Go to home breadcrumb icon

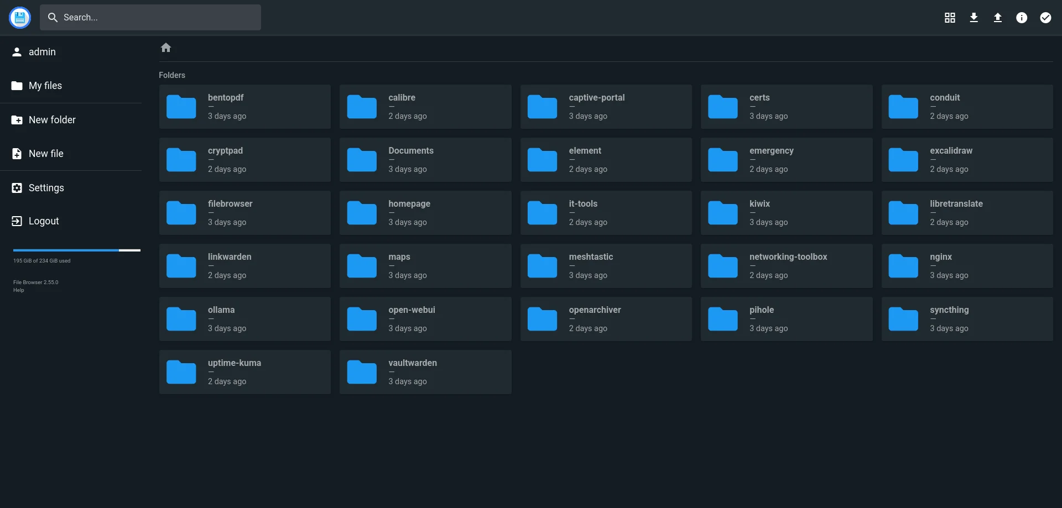pos(166,48)
